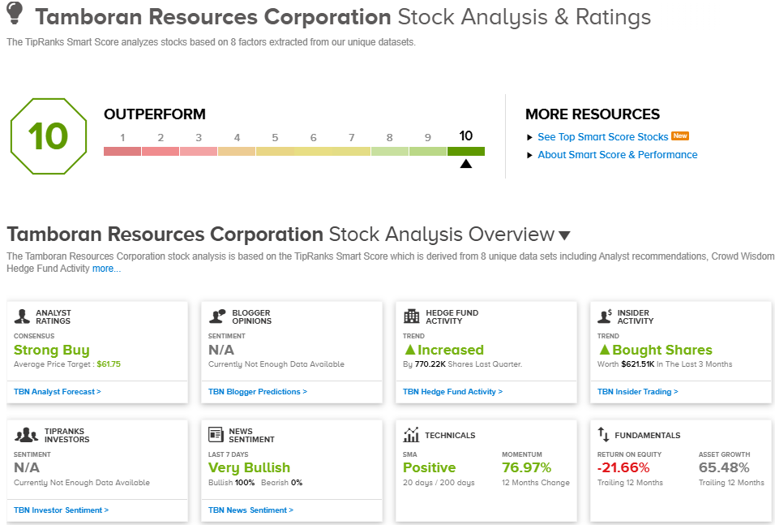
Task: Click the arrow bullet before See Top Smart Score Stocks
Action: point(529,138)
